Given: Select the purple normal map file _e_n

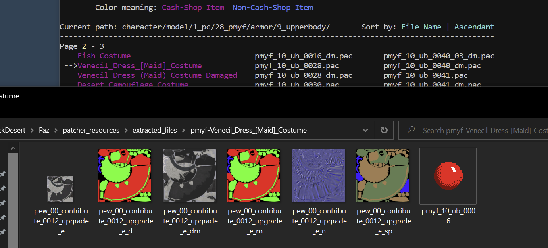Looking at the screenshot, I should click(318, 175).
